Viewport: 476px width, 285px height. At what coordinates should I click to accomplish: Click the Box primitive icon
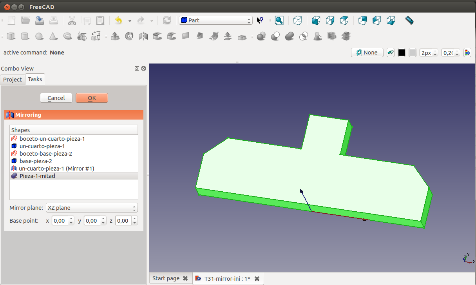pos(11,36)
